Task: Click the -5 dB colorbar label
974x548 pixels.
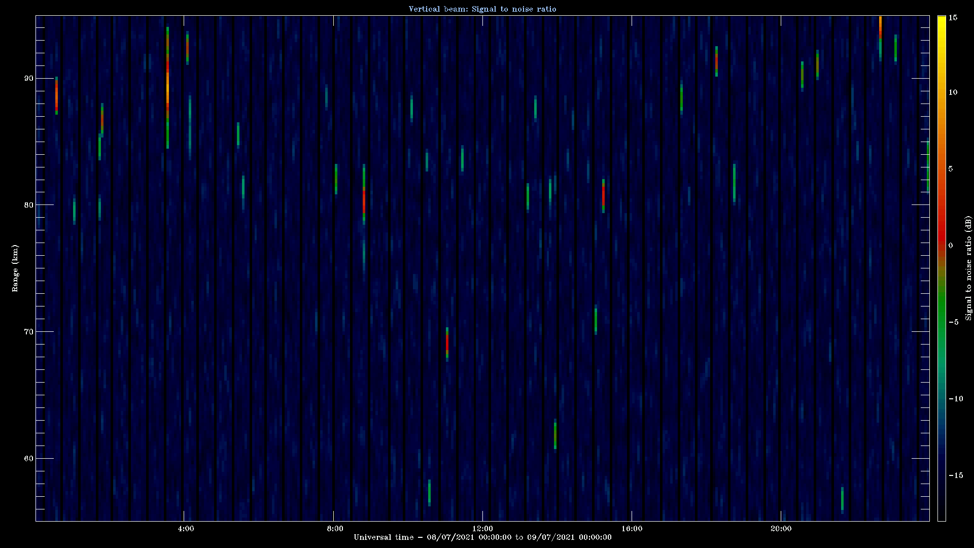Action: click(953, 322)
